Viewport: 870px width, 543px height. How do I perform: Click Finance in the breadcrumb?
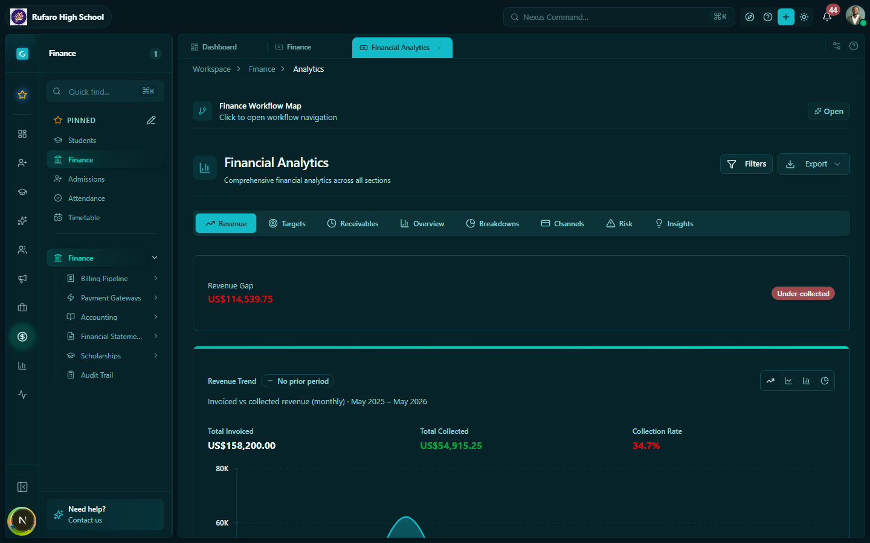tap(262, 69)
